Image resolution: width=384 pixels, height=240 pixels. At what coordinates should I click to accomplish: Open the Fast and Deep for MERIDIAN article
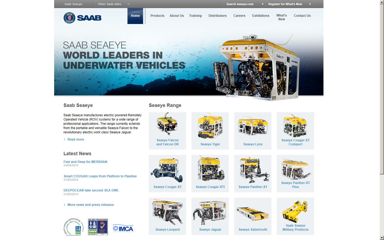85,162
